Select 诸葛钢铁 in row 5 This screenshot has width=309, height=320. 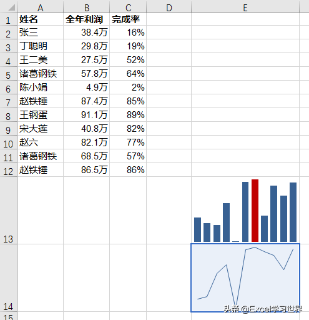[x=41, y=74]
